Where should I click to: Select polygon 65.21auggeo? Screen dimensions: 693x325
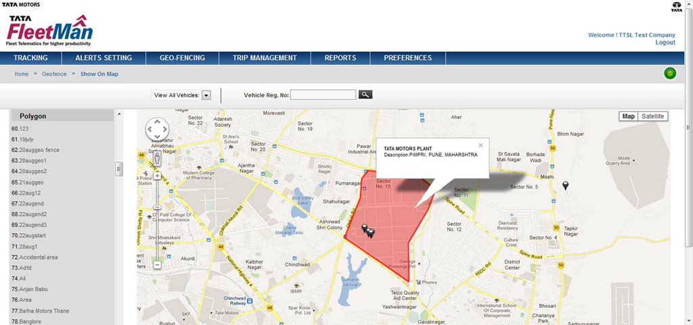(x=27, y=182)
